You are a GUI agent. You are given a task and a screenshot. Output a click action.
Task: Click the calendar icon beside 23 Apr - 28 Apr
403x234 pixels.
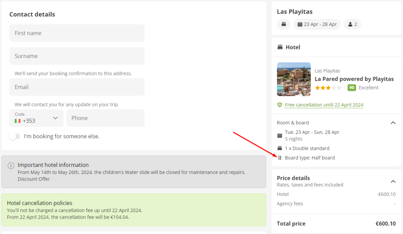[299, 24]
